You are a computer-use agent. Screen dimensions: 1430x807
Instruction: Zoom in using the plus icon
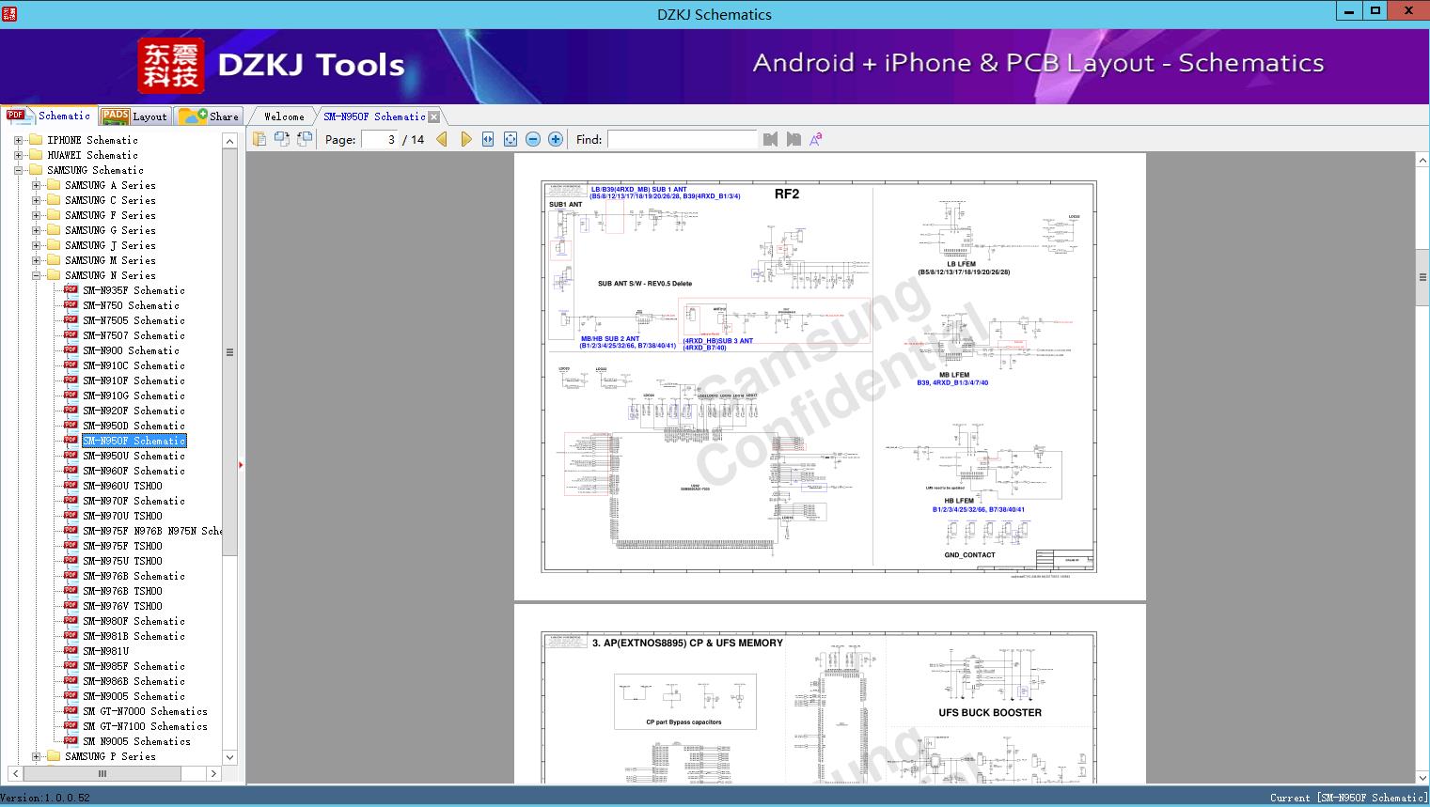pos(555,138)
